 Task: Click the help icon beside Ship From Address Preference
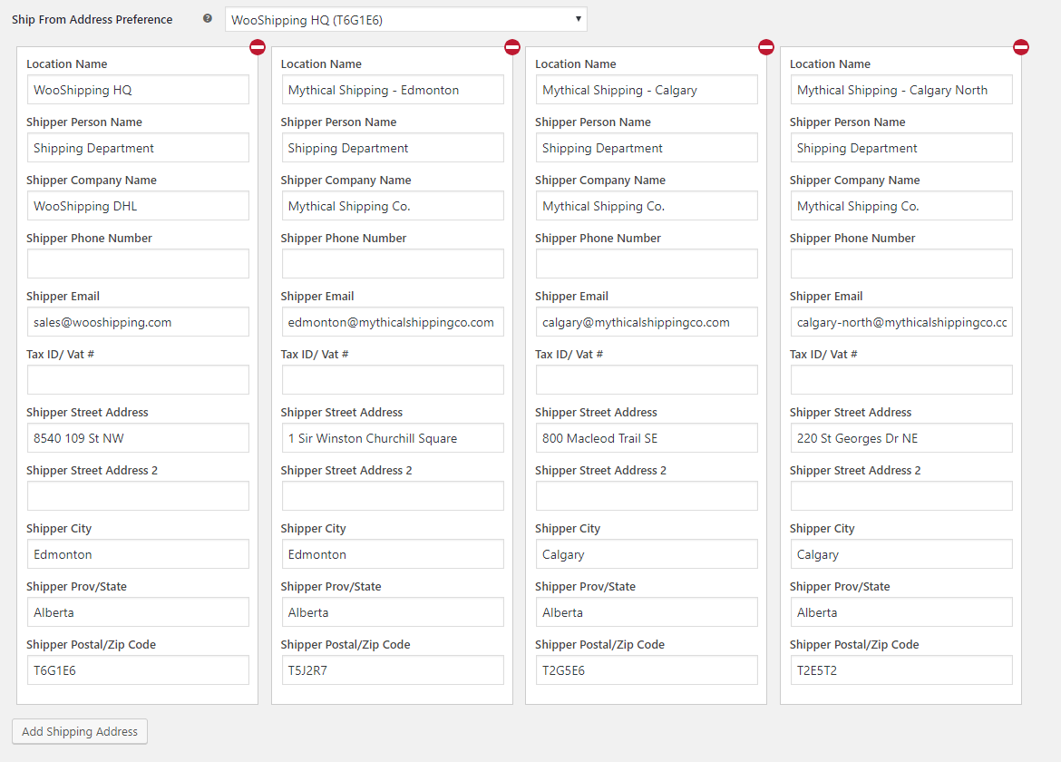(x=208, y=19)
